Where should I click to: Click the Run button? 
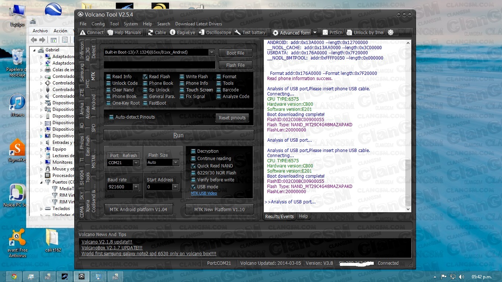pyautogui.click(x=179, y=135)
